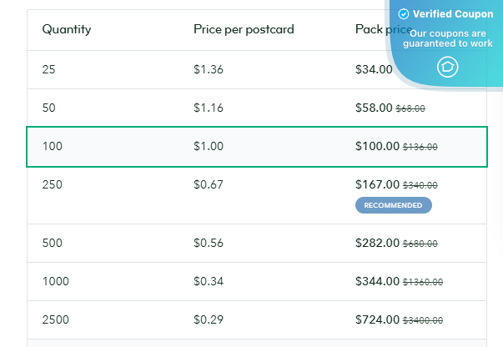Choose the 50 postcards quantity
Screen dimensions: 503x347
pos(48,108)
